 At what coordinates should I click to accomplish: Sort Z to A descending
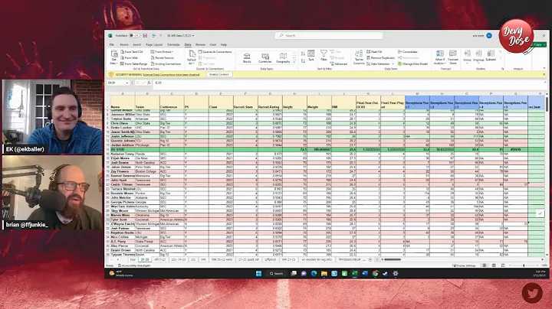point(303,61)
